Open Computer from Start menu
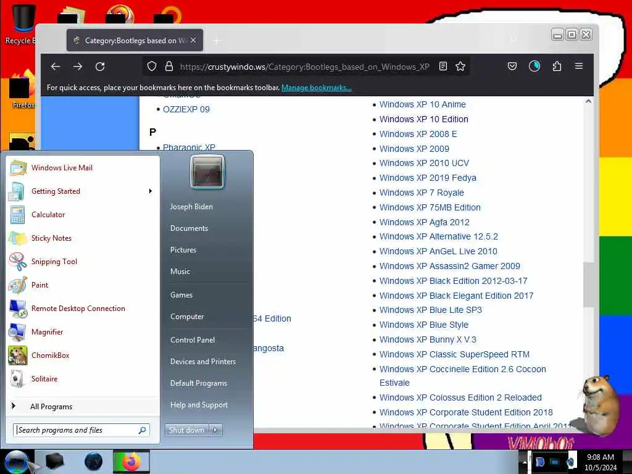This screenshot has width=632, height=474. tap(187, 317)
